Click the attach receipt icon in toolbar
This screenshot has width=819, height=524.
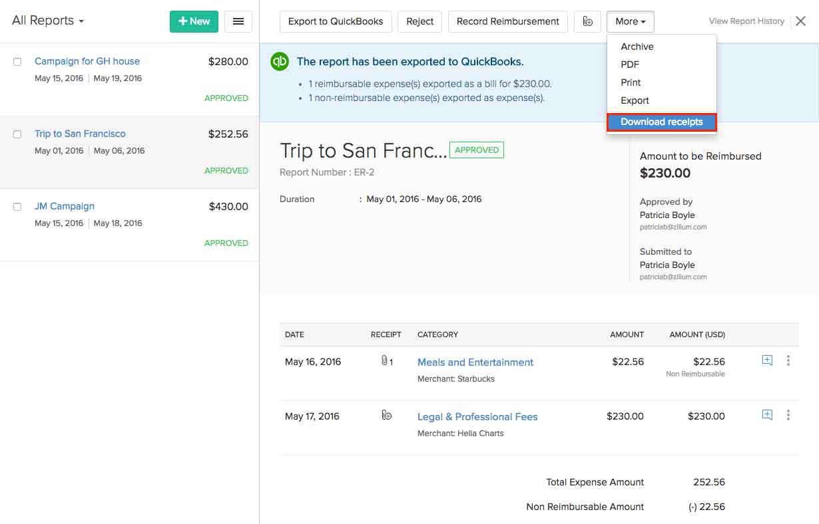(587, 21)
